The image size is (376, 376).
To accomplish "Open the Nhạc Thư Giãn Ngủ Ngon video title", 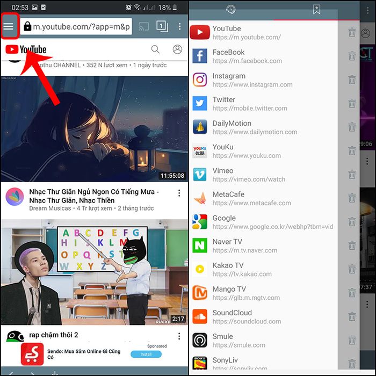I will [94, 196].
